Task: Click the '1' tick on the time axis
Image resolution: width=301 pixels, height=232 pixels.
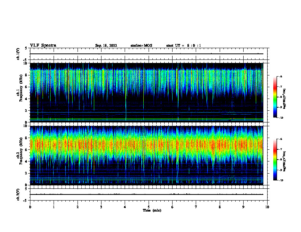Action: click(54, 207)
